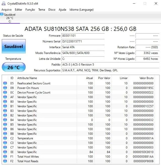The width and height of the screenshot is (161, 165).
Task: Click the CrystalDiskInfo app icon in title bar
Action: 4,3
